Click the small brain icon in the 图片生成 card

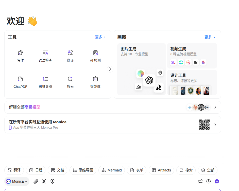(x=160, y=73)
